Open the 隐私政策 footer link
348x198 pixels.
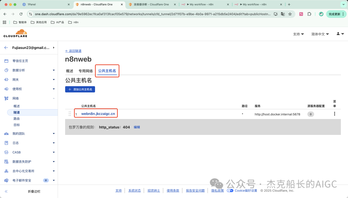point(217,191)
